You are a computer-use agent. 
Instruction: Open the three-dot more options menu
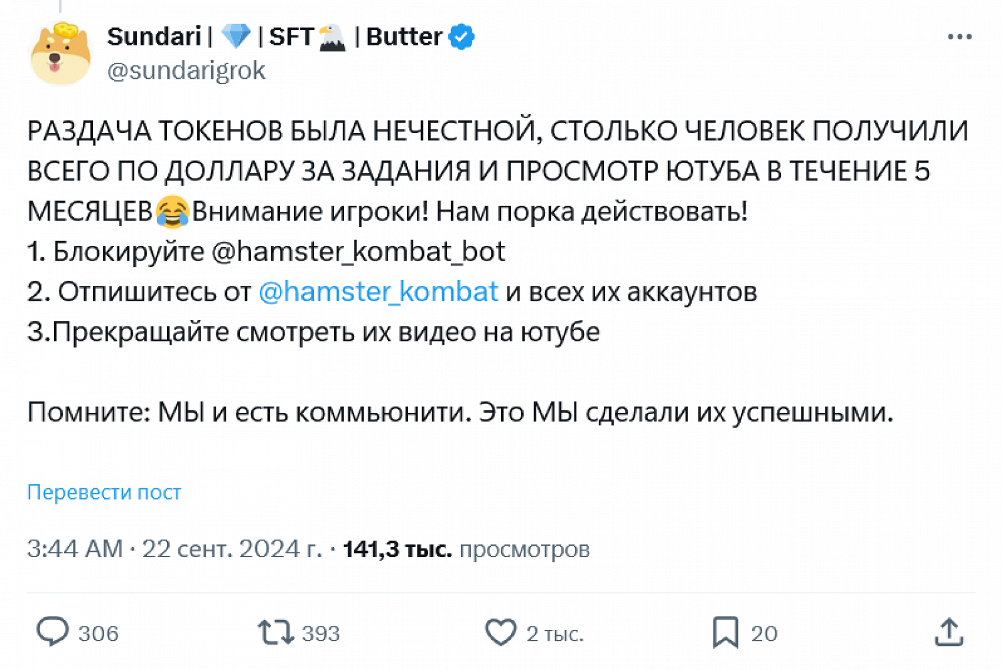pyautogui.click(x=959, y=37)
